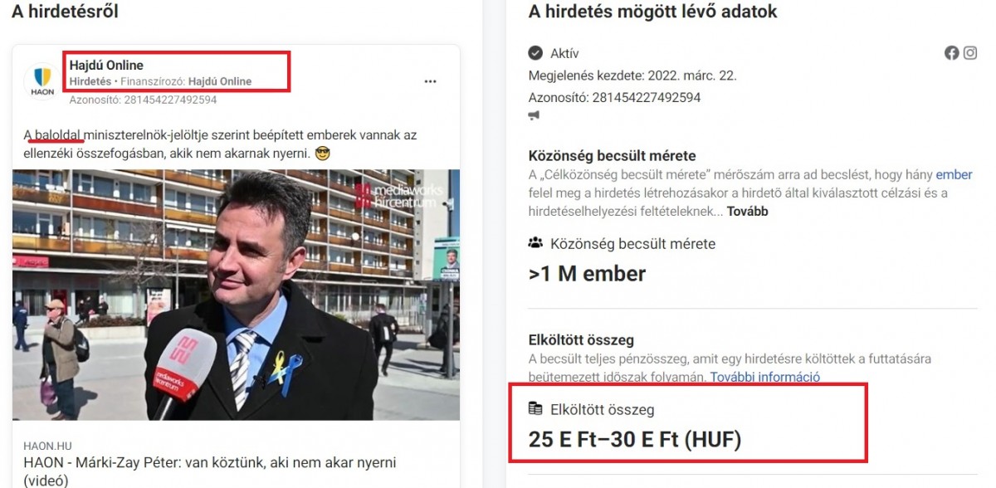Click the money icon beside Elköltött összeg
Image resolution: width=996 pixels, height=488 pixels.
[535, 409]
